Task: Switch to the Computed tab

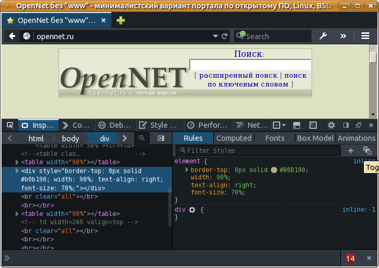Action: 234,138
